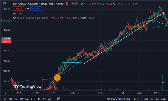Click the 7457.78 green MA value
Image resolution: width=168 pixels, height=101 pixels.
click(x=64, y=18)
